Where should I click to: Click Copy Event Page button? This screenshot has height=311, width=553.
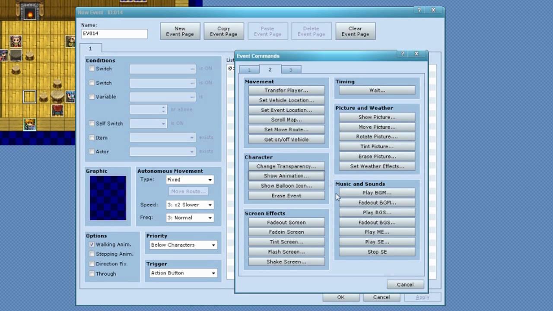pyautogui.click(x=224, y=31)
